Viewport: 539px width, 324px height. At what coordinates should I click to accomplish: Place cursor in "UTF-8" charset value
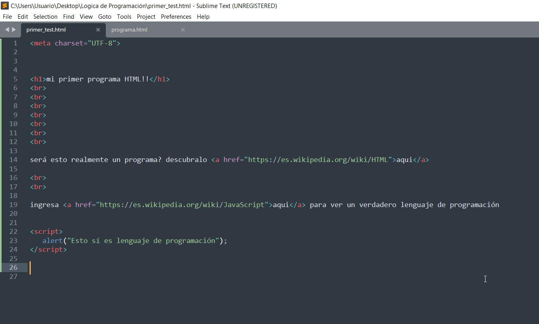click(102, 43)
